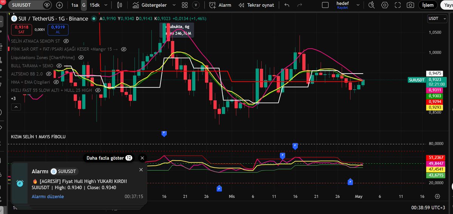The image size is (453, 214).
Task: Start Tekrar oynat bar replay
Action: [256, 5]
